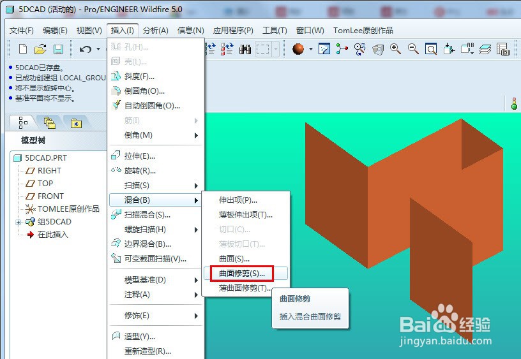Open the 应用程序(P) menu
This screenshot has height=359, width=521.
pos(233,31)
